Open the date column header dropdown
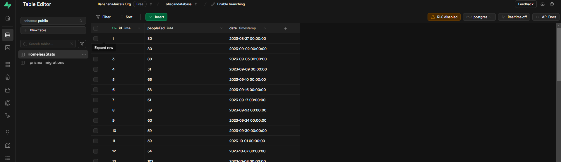The width and height of the screenshot is (561, 162). [x=265, y=28]
